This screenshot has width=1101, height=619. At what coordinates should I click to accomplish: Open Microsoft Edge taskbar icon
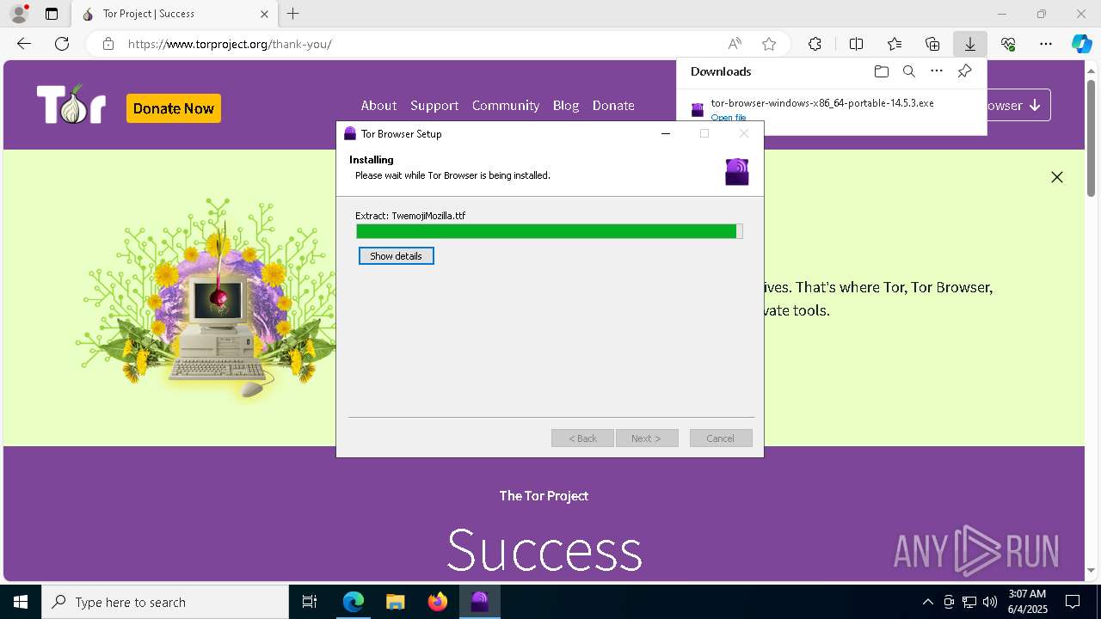pyautogui.click(x=354, y=602)
